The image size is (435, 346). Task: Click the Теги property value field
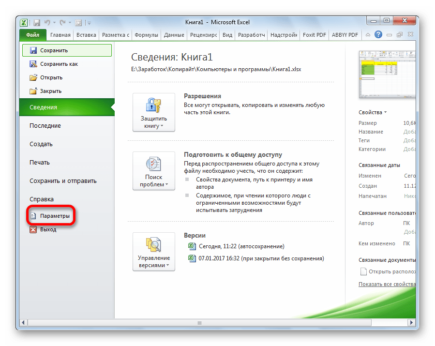(x=409, y=140)
